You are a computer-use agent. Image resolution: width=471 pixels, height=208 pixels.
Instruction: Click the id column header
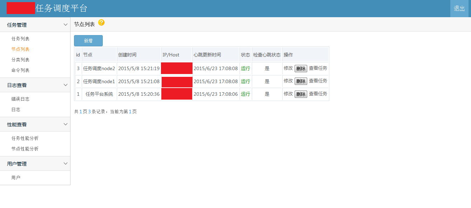click(78, 55)
